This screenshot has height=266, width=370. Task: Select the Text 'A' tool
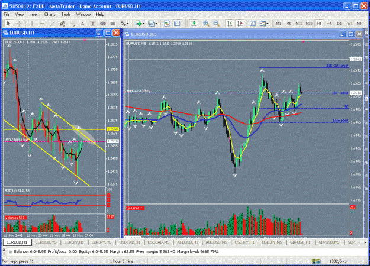82,23
